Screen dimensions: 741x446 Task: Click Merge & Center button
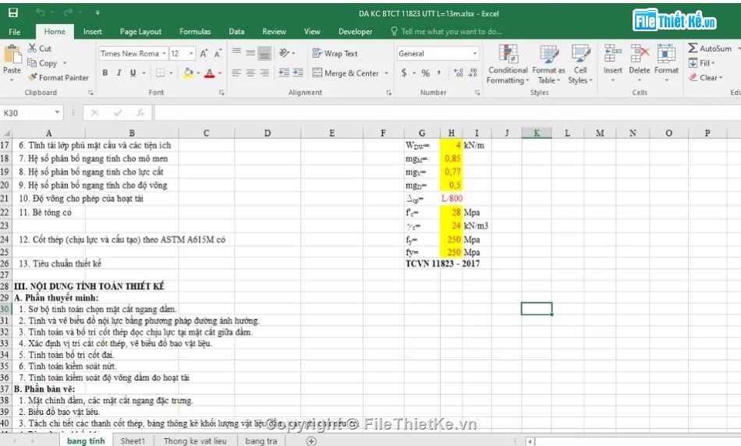click(346, 73)
